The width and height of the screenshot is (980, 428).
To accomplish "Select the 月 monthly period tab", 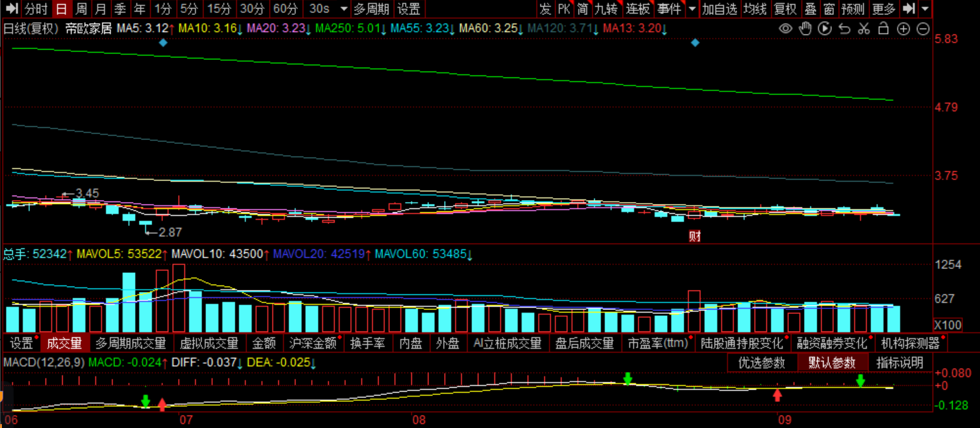I will (x=100, y=9).
